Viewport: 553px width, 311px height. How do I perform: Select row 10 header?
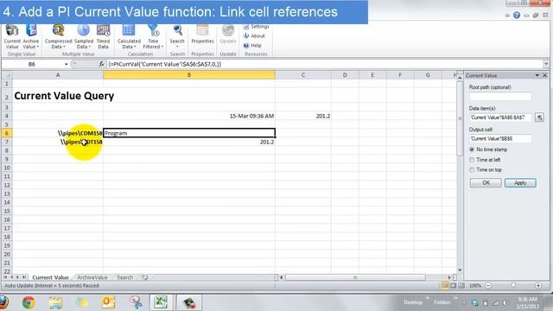(x=6, y=168)
